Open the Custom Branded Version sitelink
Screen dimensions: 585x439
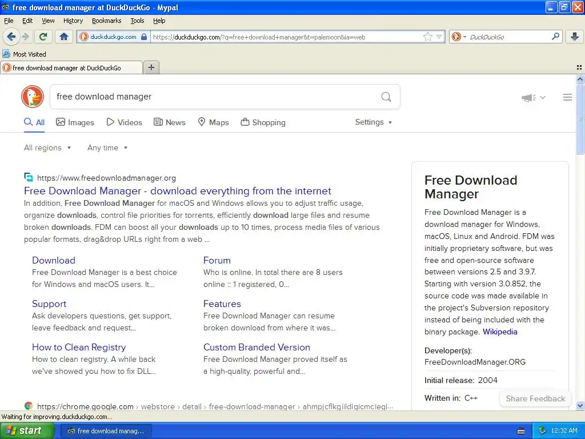pos(257,347)
